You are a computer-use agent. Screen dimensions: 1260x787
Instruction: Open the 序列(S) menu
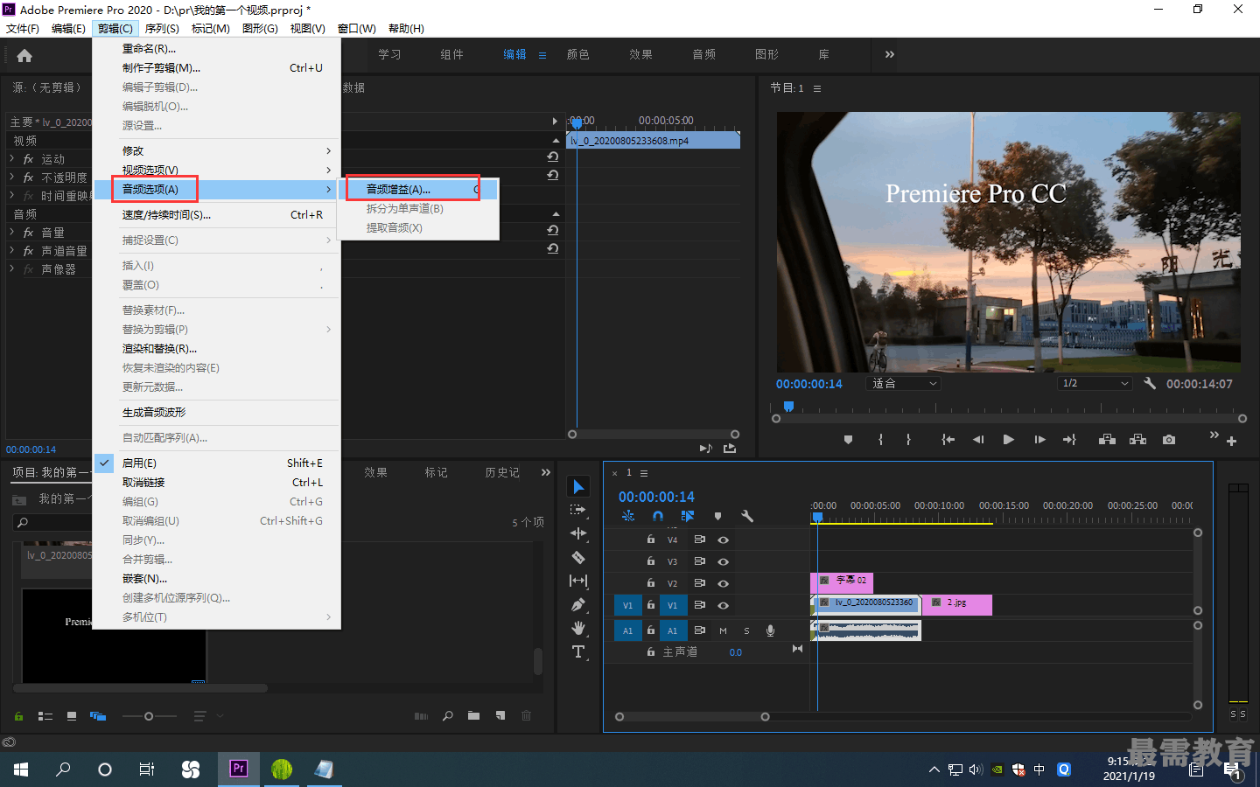(162, 28)
